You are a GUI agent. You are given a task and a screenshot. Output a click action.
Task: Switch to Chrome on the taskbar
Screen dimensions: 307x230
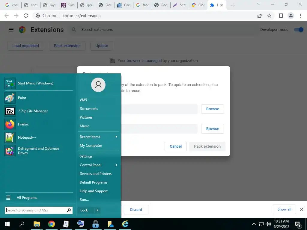(x=52, y=224)
